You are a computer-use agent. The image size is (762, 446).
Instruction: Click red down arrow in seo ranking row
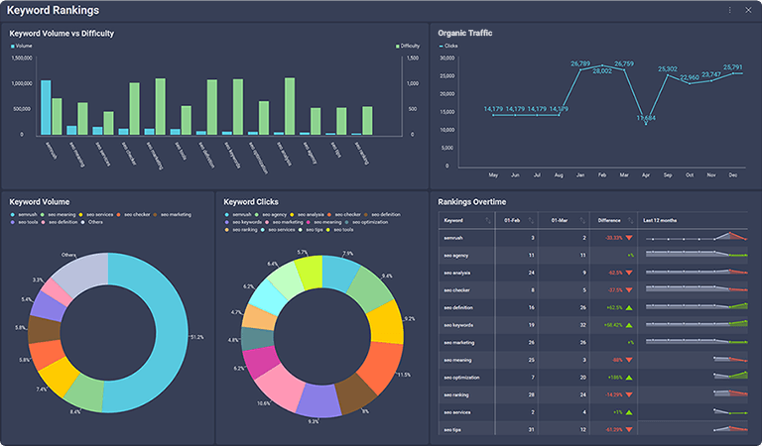[629, 395]
